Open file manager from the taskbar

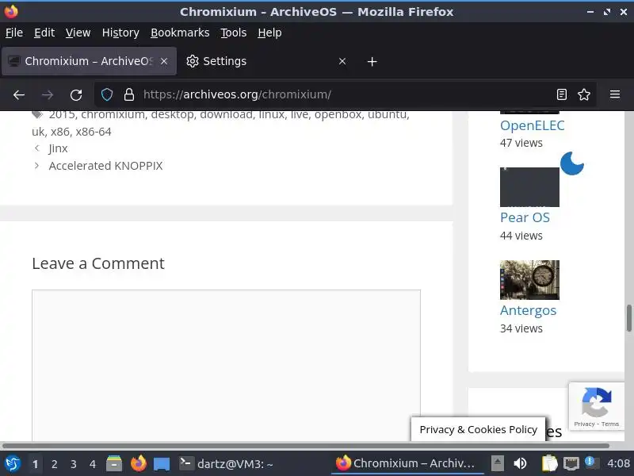114,463
